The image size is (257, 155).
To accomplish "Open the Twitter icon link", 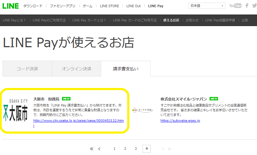I will [254, 6].
